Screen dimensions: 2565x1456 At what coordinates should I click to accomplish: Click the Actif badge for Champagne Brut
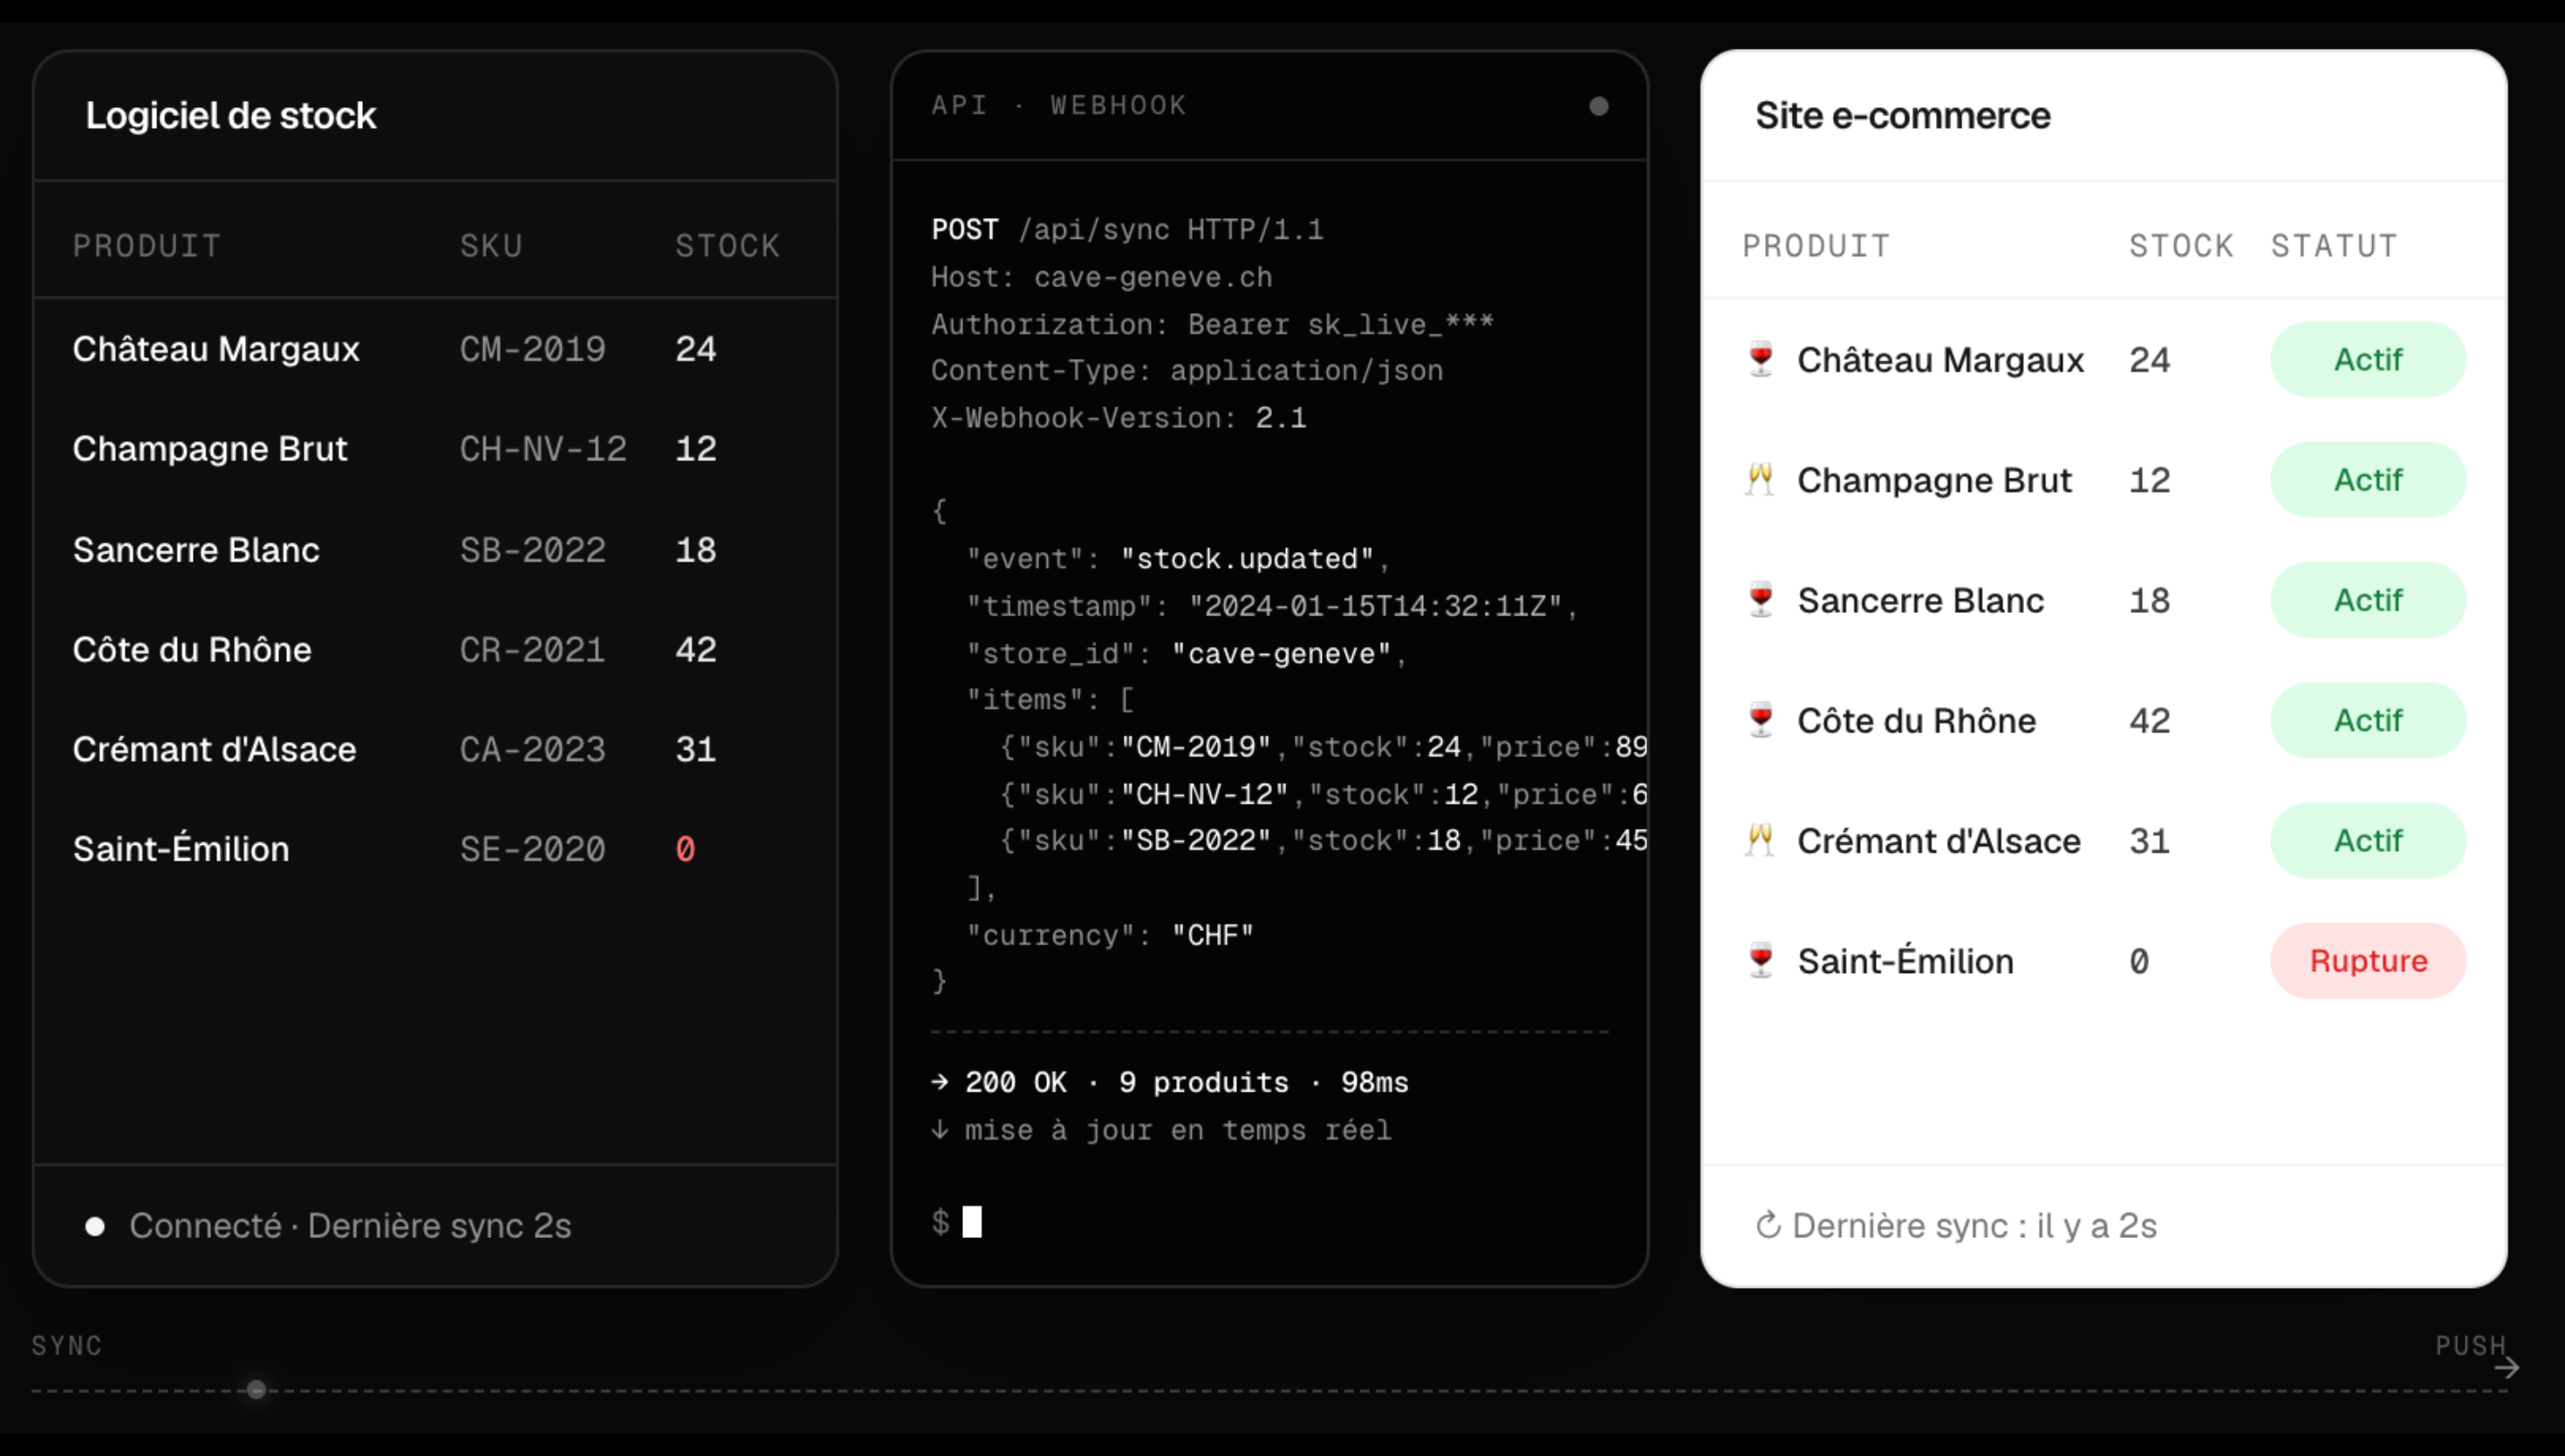click(2368, 479)
